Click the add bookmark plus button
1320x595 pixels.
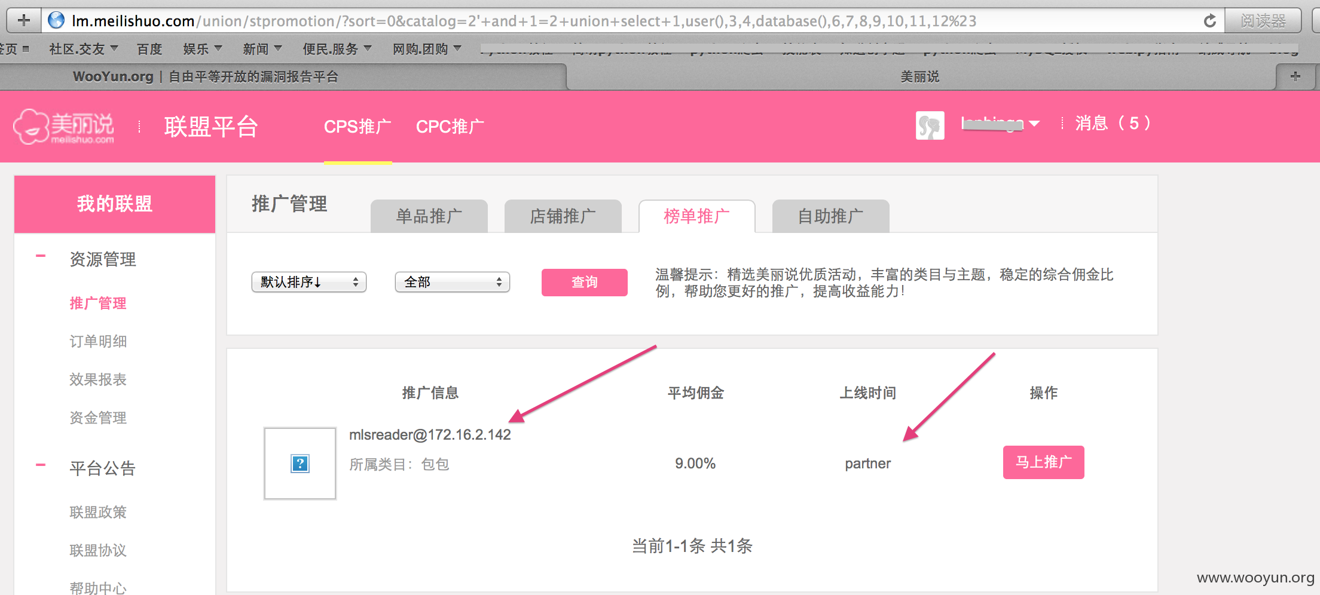click(24, 21)
